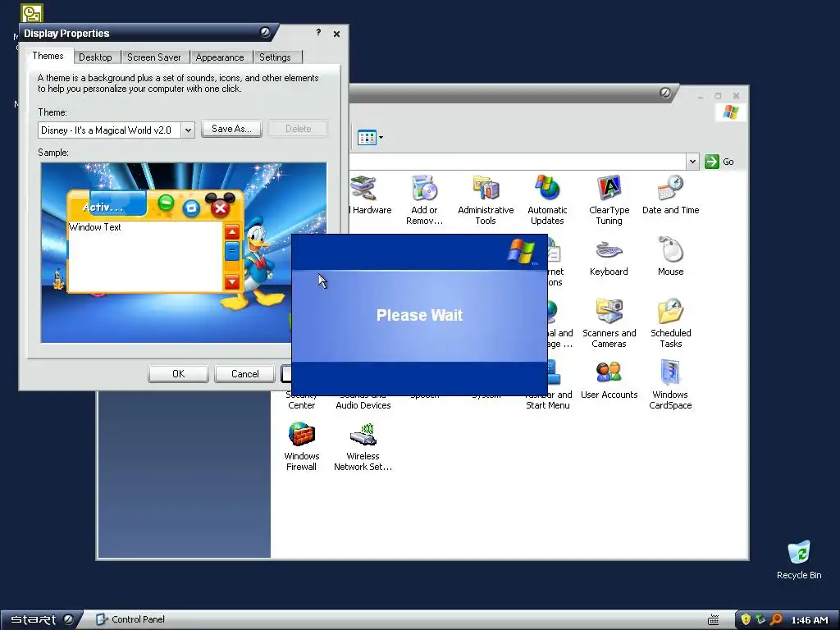This screenshot has width=840, height=630.
Task: Click the help question mark in Display Properties
Action: [318, 33]
